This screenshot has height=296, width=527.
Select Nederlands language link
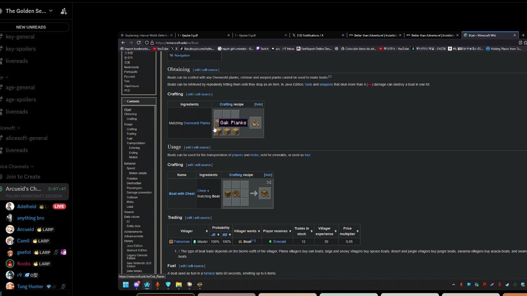coord(131,67)
